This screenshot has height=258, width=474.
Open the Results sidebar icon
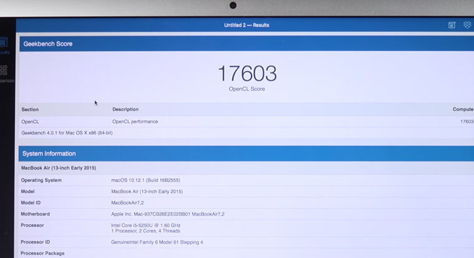coord(4,42)
